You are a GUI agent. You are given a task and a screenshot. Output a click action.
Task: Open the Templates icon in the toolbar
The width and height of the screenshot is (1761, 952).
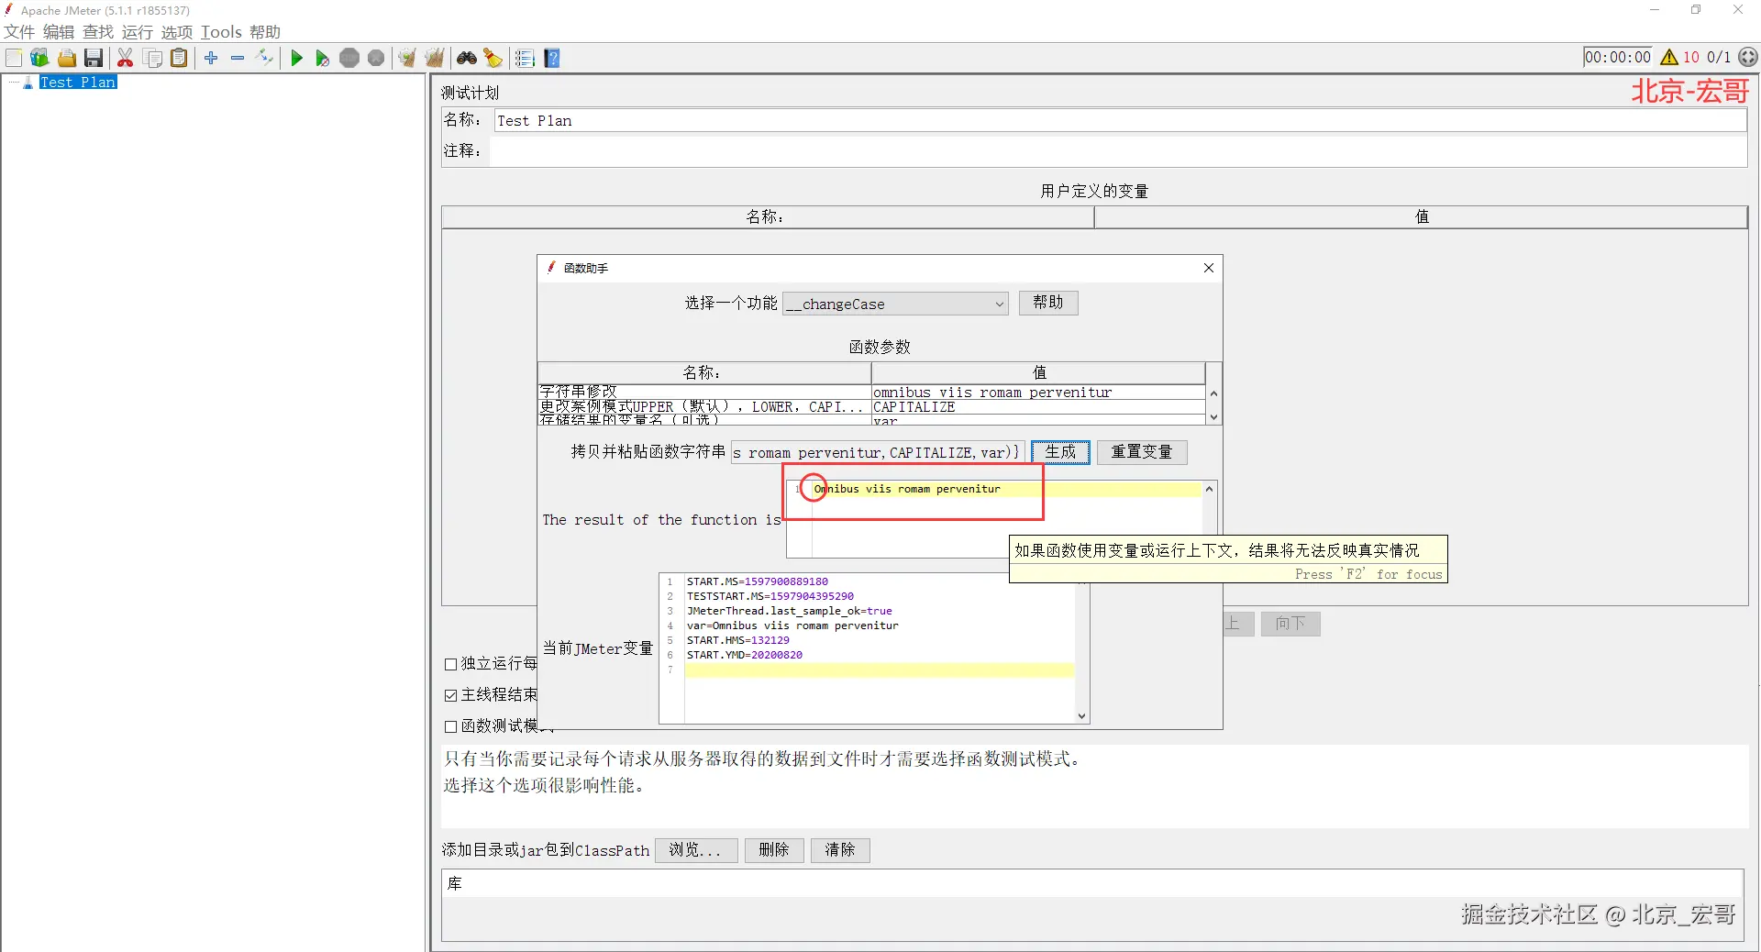click(x=39, y=58)
